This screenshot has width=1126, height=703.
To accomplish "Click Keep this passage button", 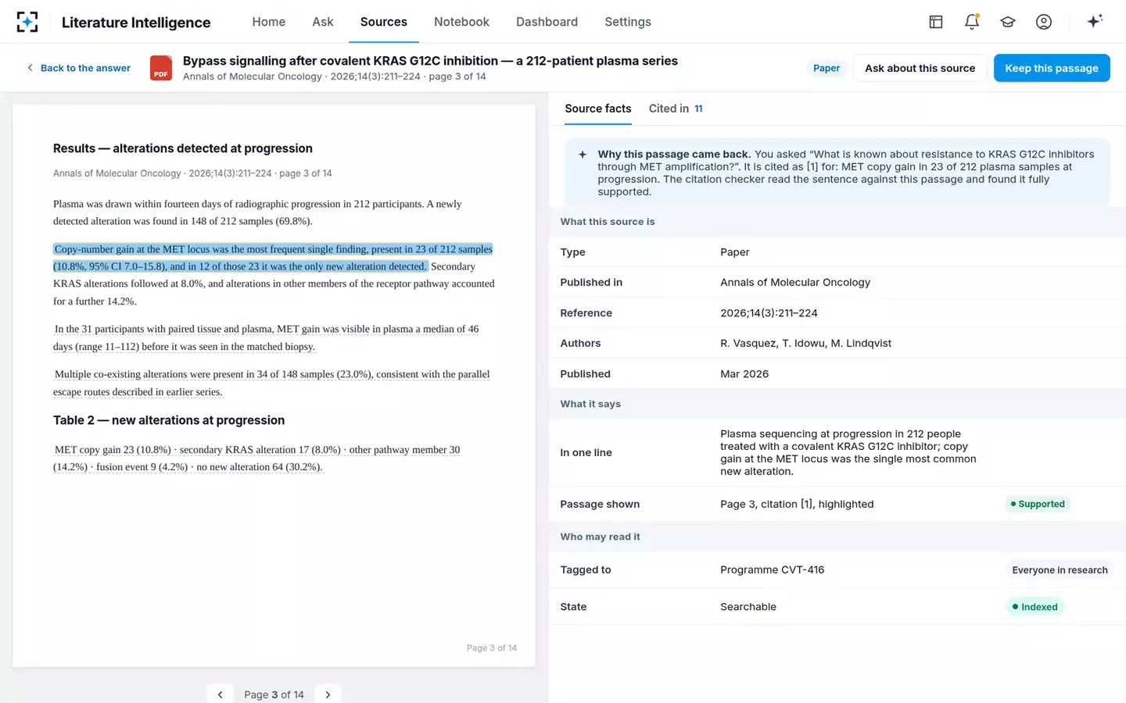I will 1051,68.
